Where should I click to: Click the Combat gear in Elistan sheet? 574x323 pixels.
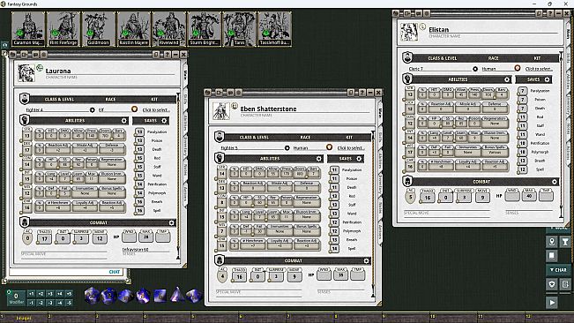[555, 182]
